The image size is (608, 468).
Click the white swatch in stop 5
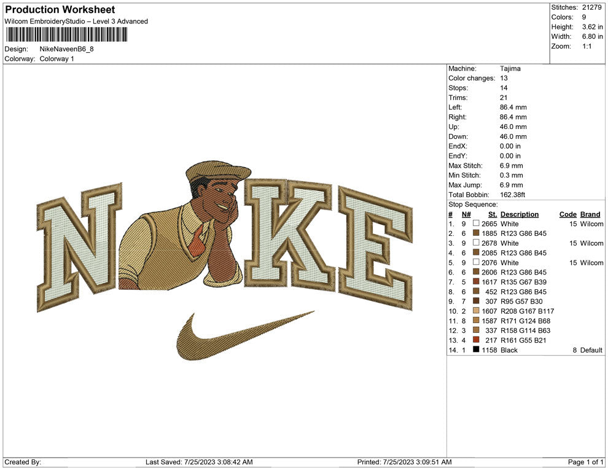point(476,262)
